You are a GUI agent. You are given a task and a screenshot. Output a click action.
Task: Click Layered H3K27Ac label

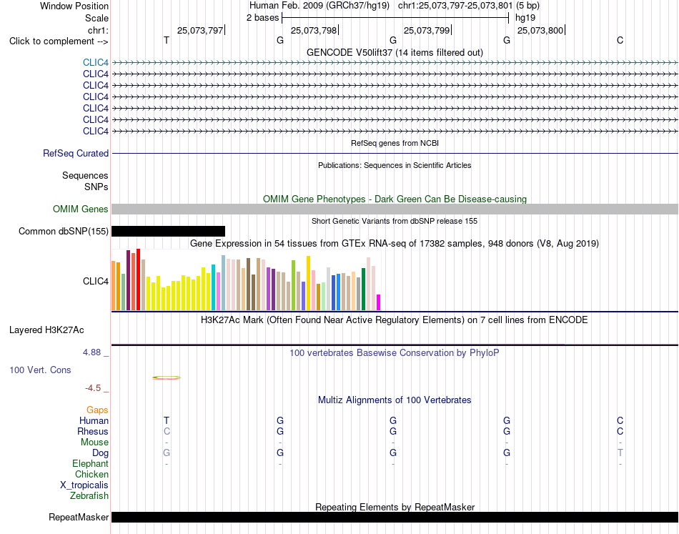pos(46,330)
